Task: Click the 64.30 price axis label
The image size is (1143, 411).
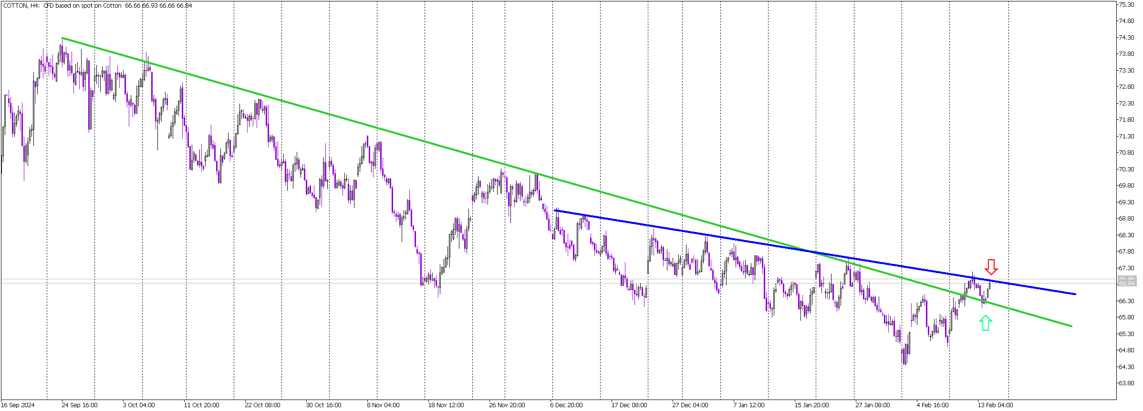Action: point(1127,367)
